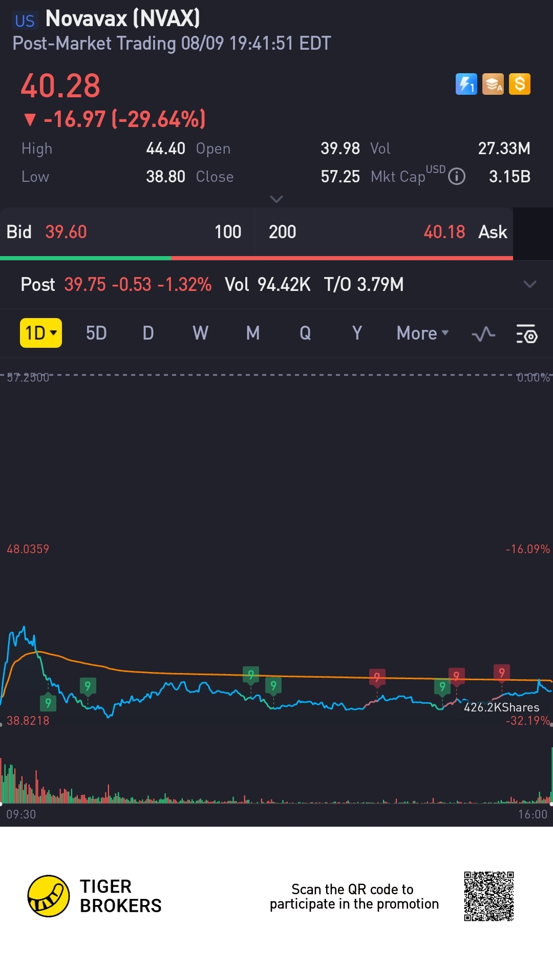Tap the yellow dollar-sign icon

pos(520,84)
